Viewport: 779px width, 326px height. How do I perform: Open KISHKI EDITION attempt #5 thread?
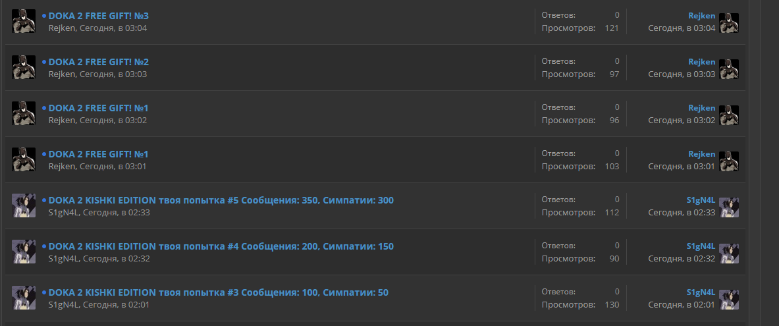click(x=221, y=200)
